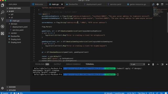Open the OUTPUT panel tab
The image size is (168, 94).
click(57, 64)
